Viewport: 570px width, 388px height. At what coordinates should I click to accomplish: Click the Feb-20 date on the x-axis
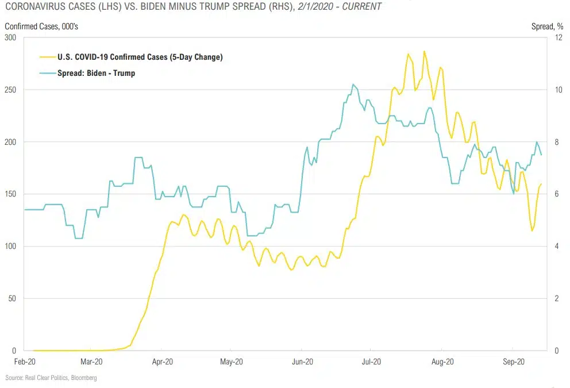tap(25, 362)
